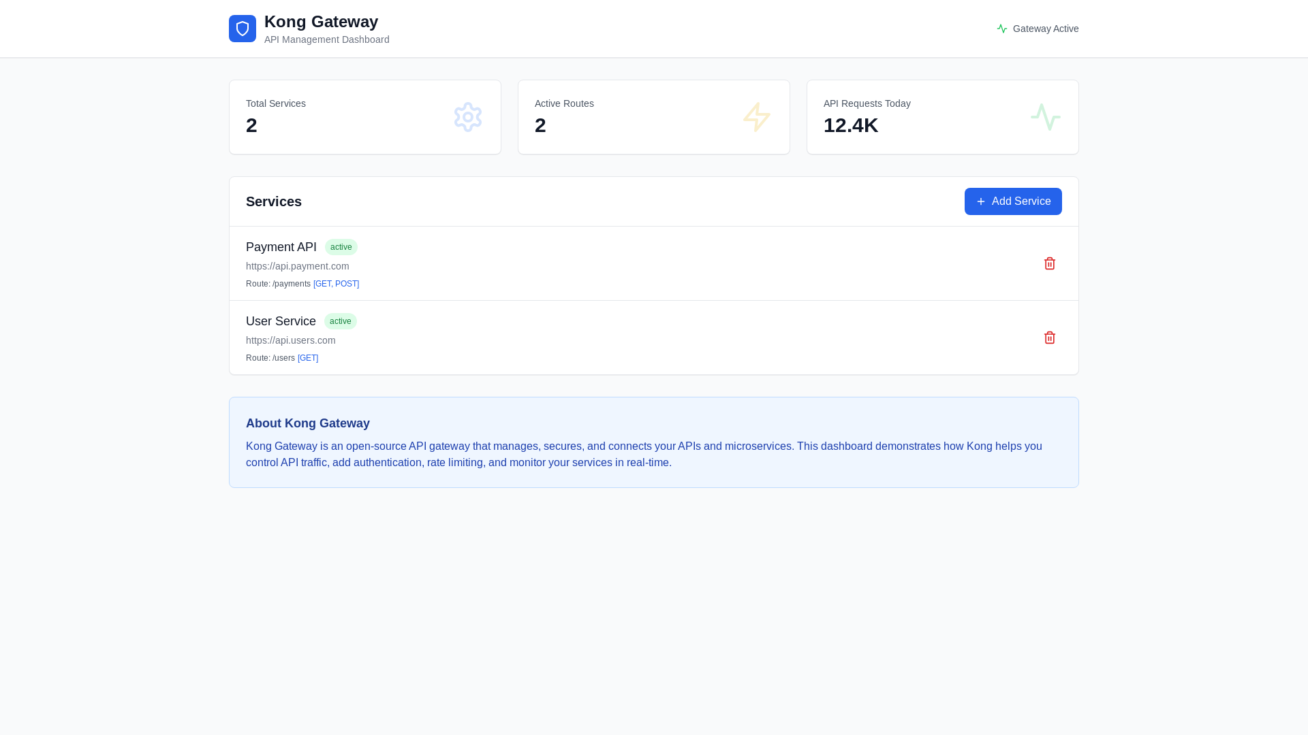Click the pulse icon in API Requests Today card

[x=1046, y=117]
